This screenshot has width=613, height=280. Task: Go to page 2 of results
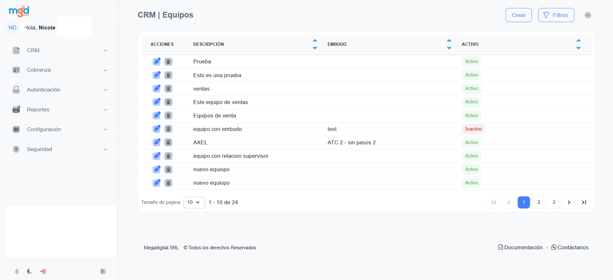[539, 202]
